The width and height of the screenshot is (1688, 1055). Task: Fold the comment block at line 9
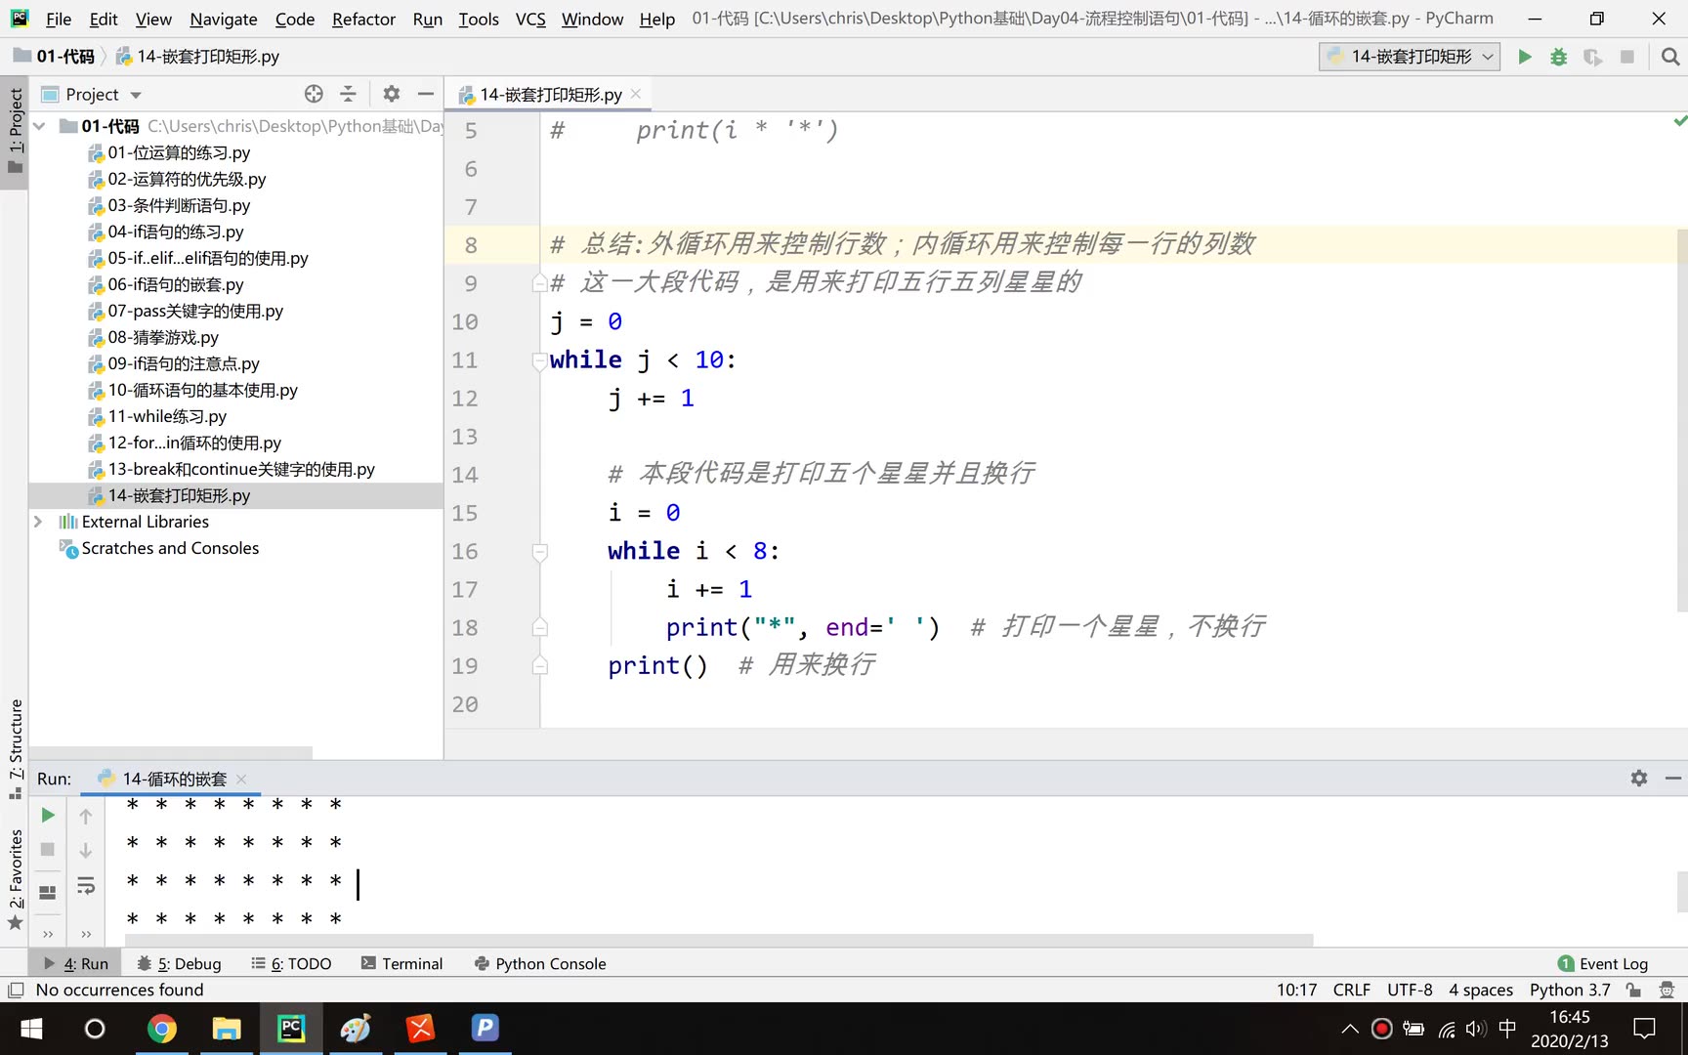539,283
